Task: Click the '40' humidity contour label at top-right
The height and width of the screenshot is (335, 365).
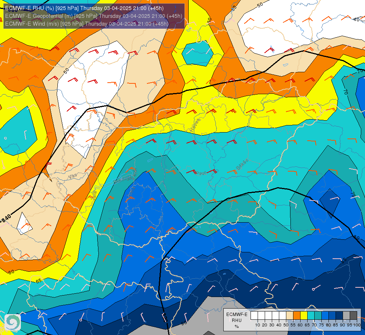Action: (356, 20)
